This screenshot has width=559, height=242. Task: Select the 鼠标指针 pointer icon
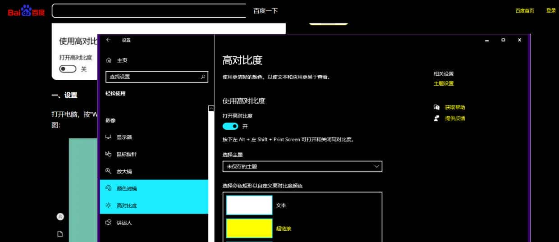(x=108, y=154)
